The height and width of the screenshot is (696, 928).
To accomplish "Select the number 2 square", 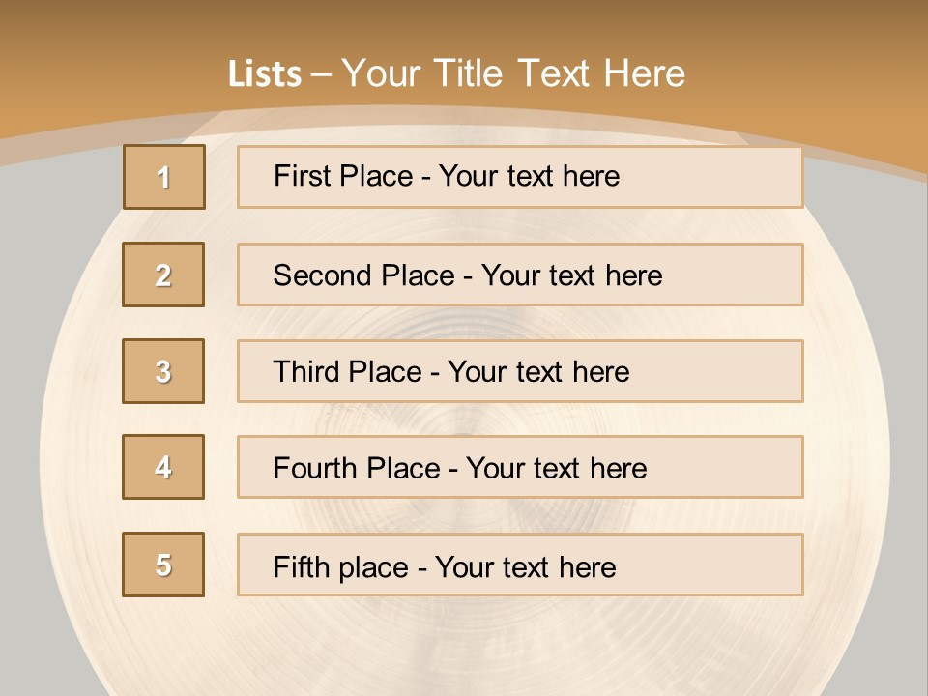I will (163, 275).
